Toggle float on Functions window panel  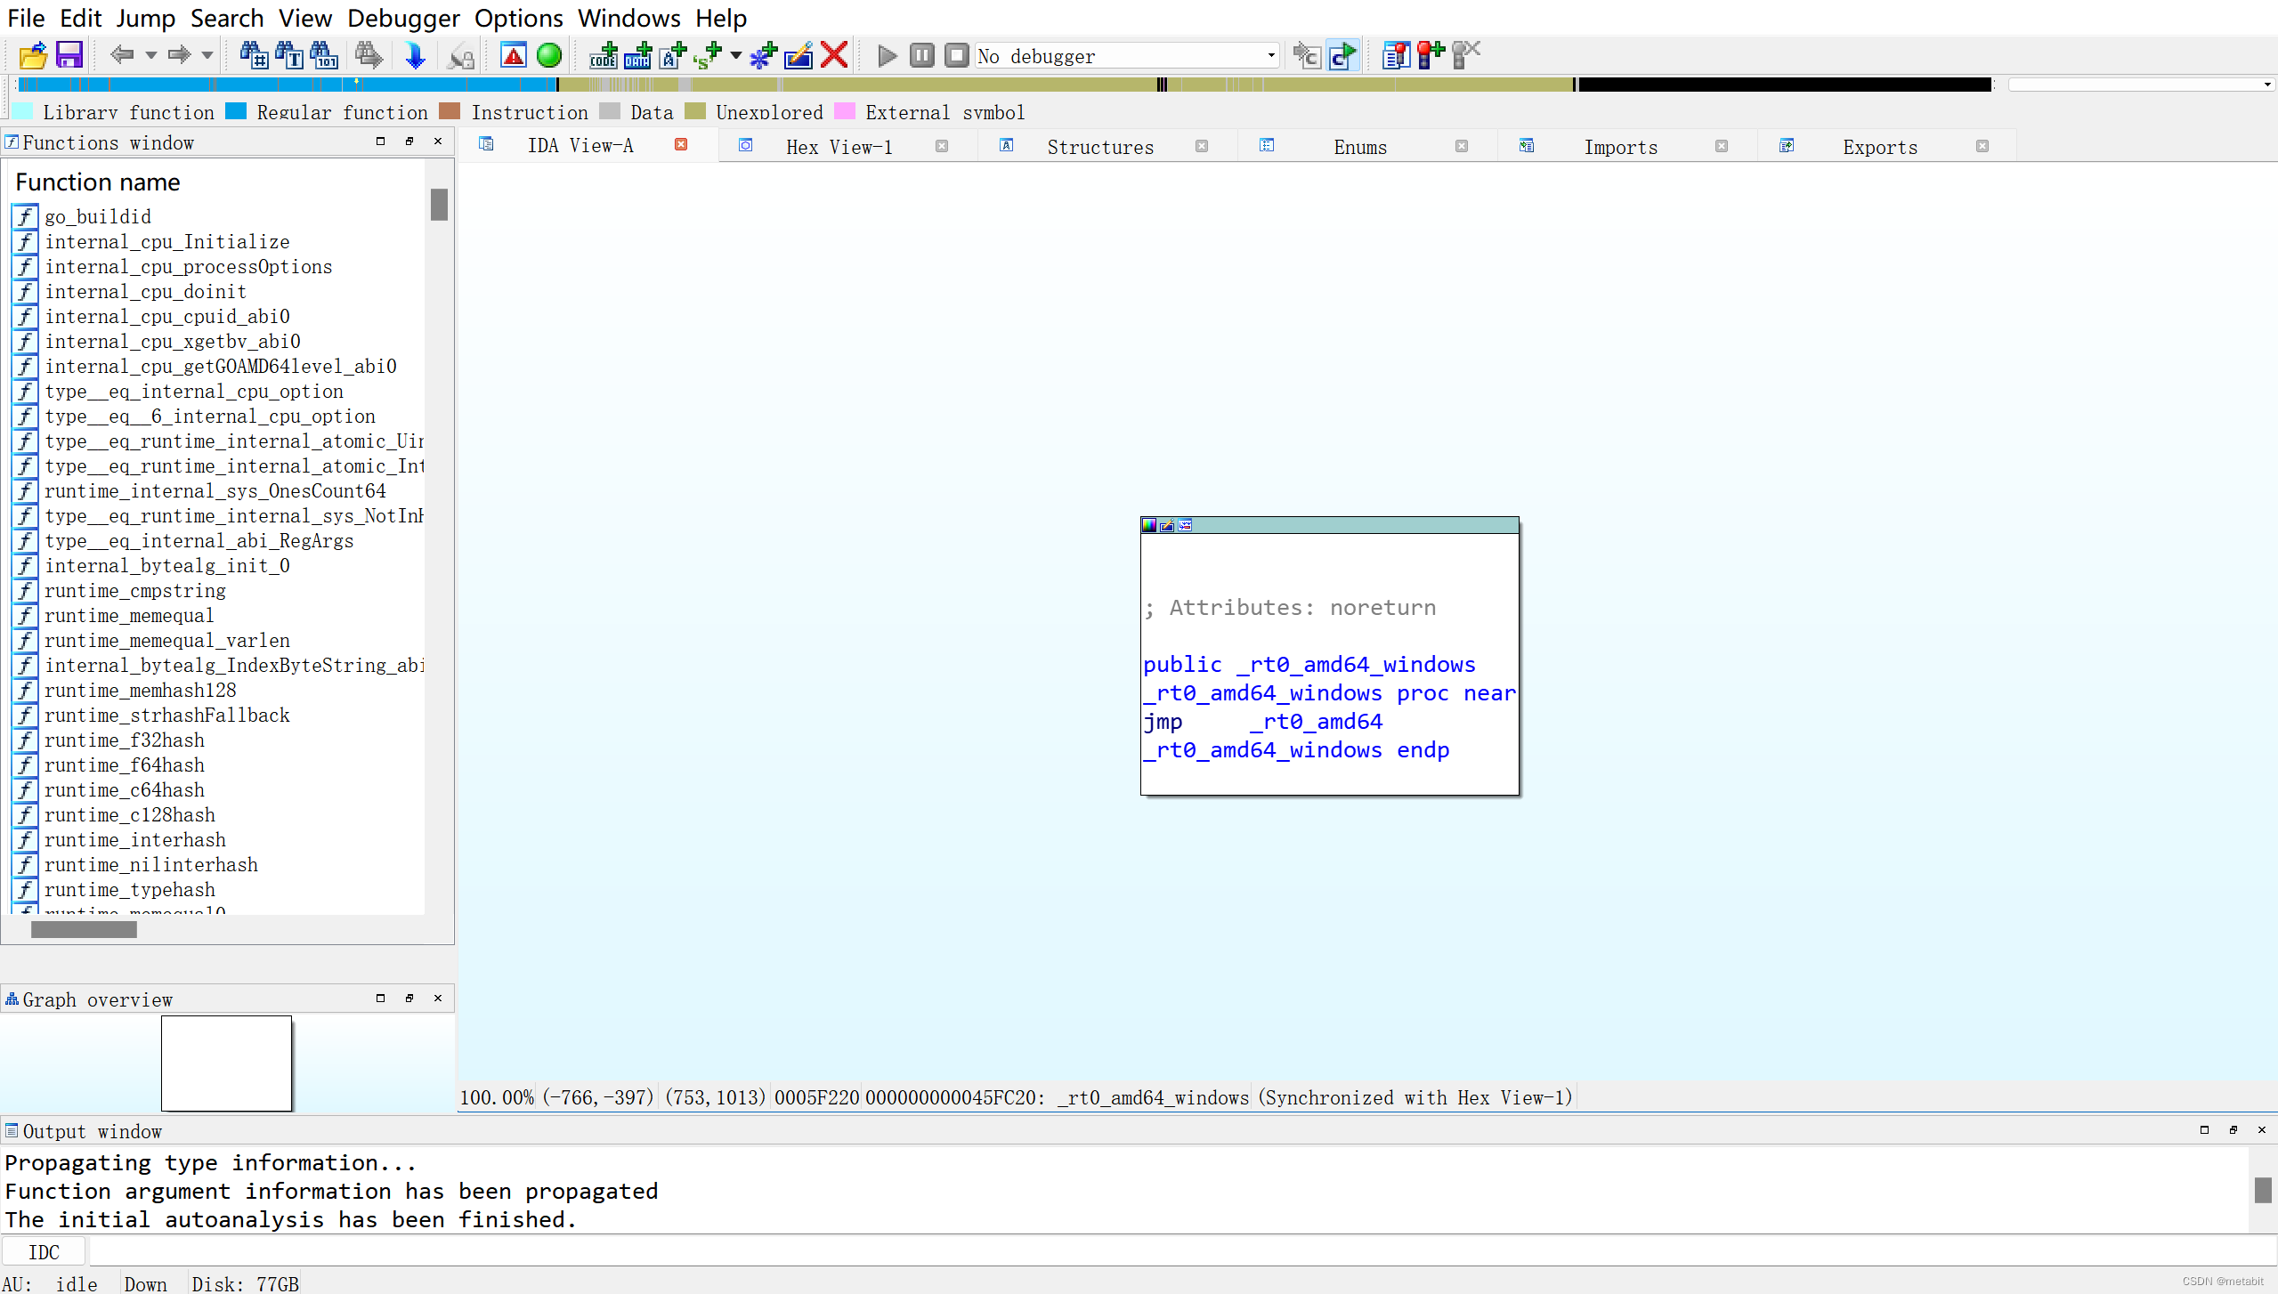409,142
